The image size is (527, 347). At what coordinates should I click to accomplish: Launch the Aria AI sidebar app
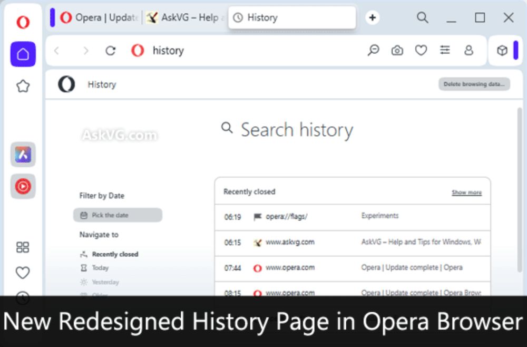pyautogui.click(x=23, y=155)
